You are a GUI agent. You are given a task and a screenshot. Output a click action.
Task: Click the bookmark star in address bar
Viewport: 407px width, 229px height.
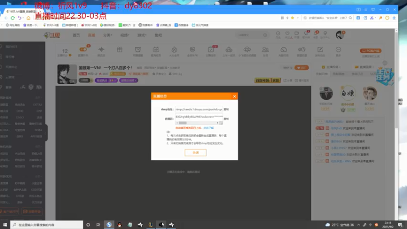coord(293,18)
